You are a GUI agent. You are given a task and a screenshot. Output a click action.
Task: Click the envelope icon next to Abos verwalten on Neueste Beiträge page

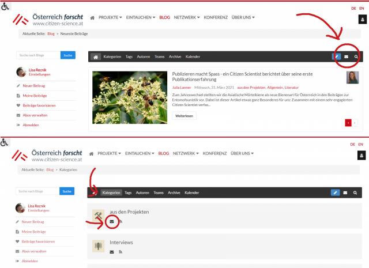[18, 115]
